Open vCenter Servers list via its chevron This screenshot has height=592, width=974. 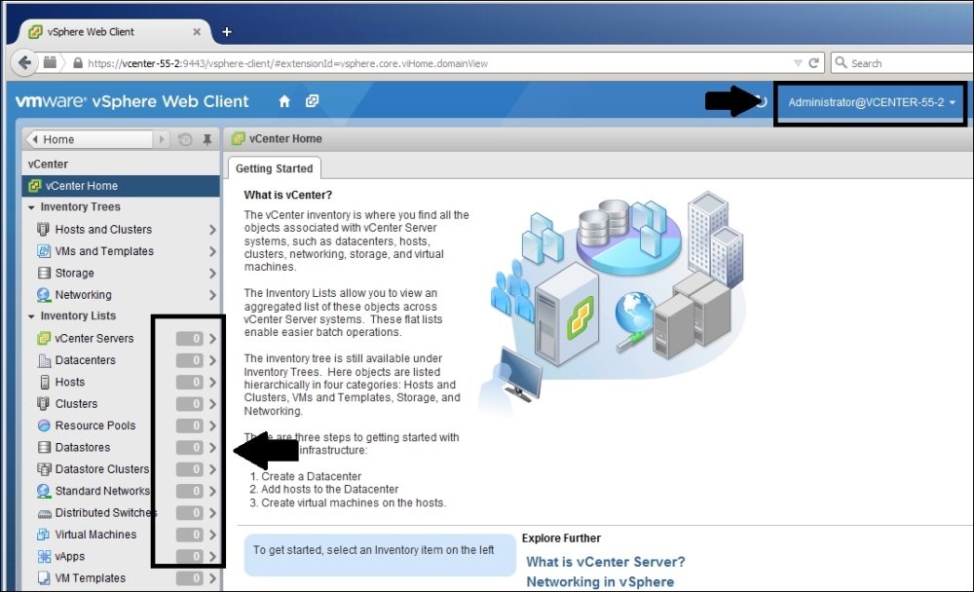(212, 339)
